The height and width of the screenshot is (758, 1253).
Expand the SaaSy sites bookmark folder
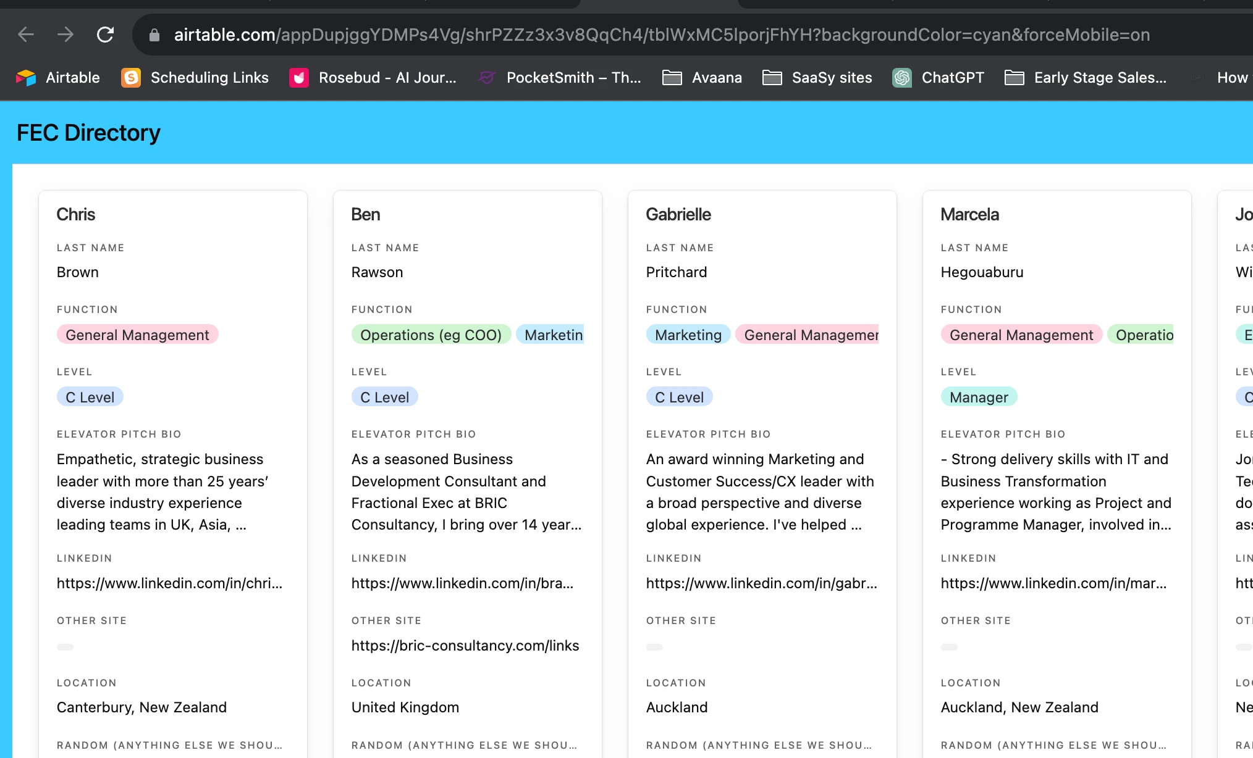pos(817,78)
